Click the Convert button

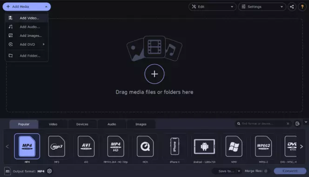[x=290, y=171]
